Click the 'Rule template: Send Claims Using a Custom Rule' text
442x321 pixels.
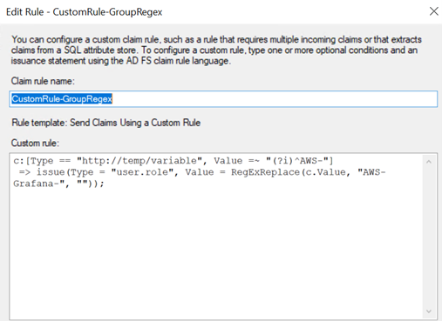point(106,123)
